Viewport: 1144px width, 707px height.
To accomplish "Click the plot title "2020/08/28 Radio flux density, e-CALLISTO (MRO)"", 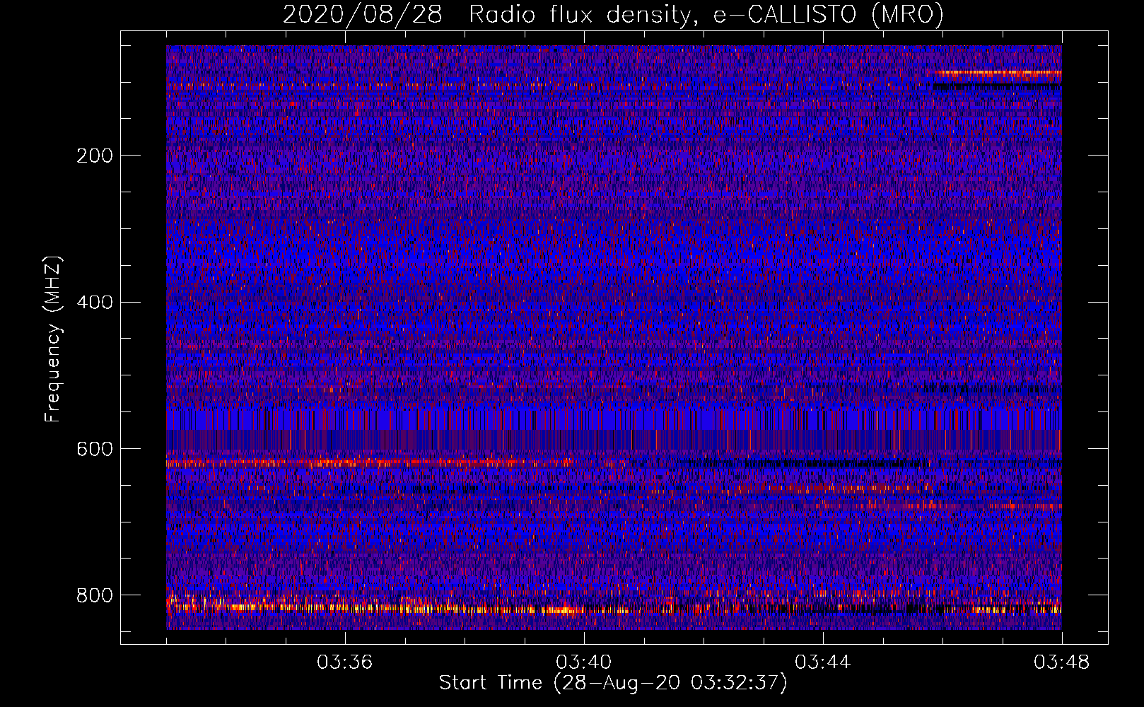I will (x=613, y=14).
